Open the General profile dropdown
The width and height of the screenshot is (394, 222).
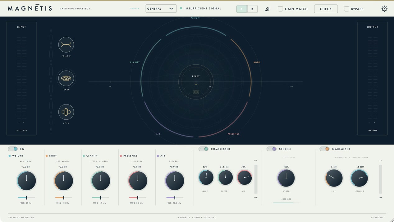click(161, 8)
